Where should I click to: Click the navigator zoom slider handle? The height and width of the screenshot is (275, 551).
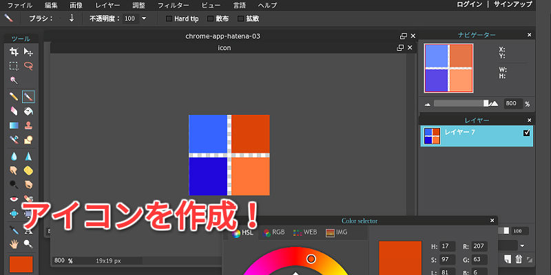(x=486, y=104)
